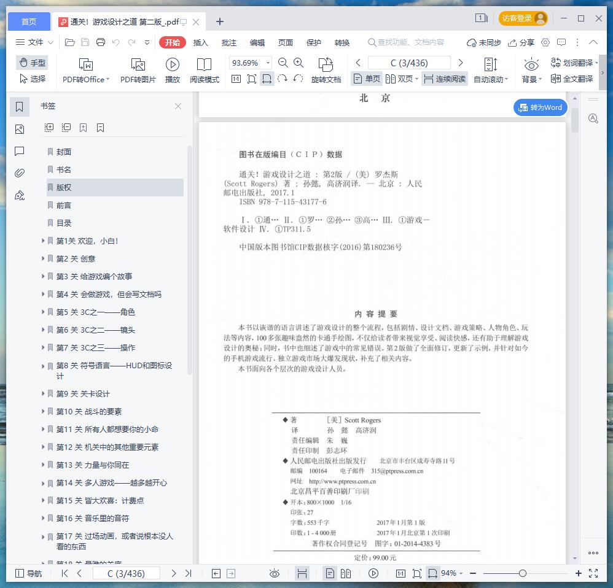Select the 转换 ribbon tab
The width and height of the screenshot is (613, 588).
[x=342, y=42]
